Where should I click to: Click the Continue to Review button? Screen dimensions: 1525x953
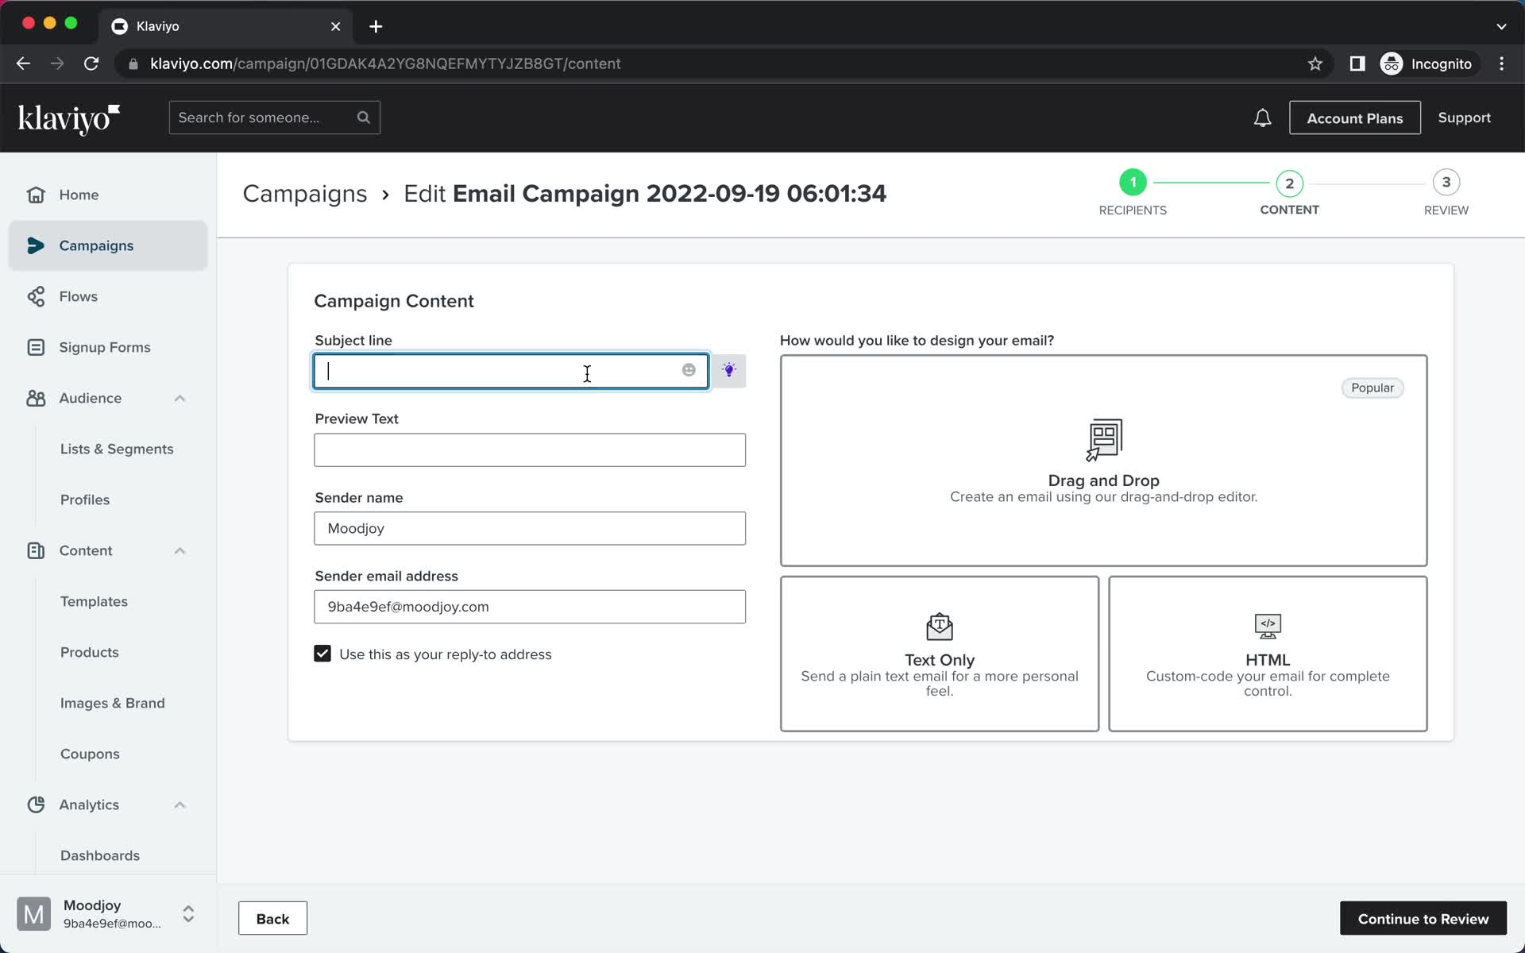1423,919
